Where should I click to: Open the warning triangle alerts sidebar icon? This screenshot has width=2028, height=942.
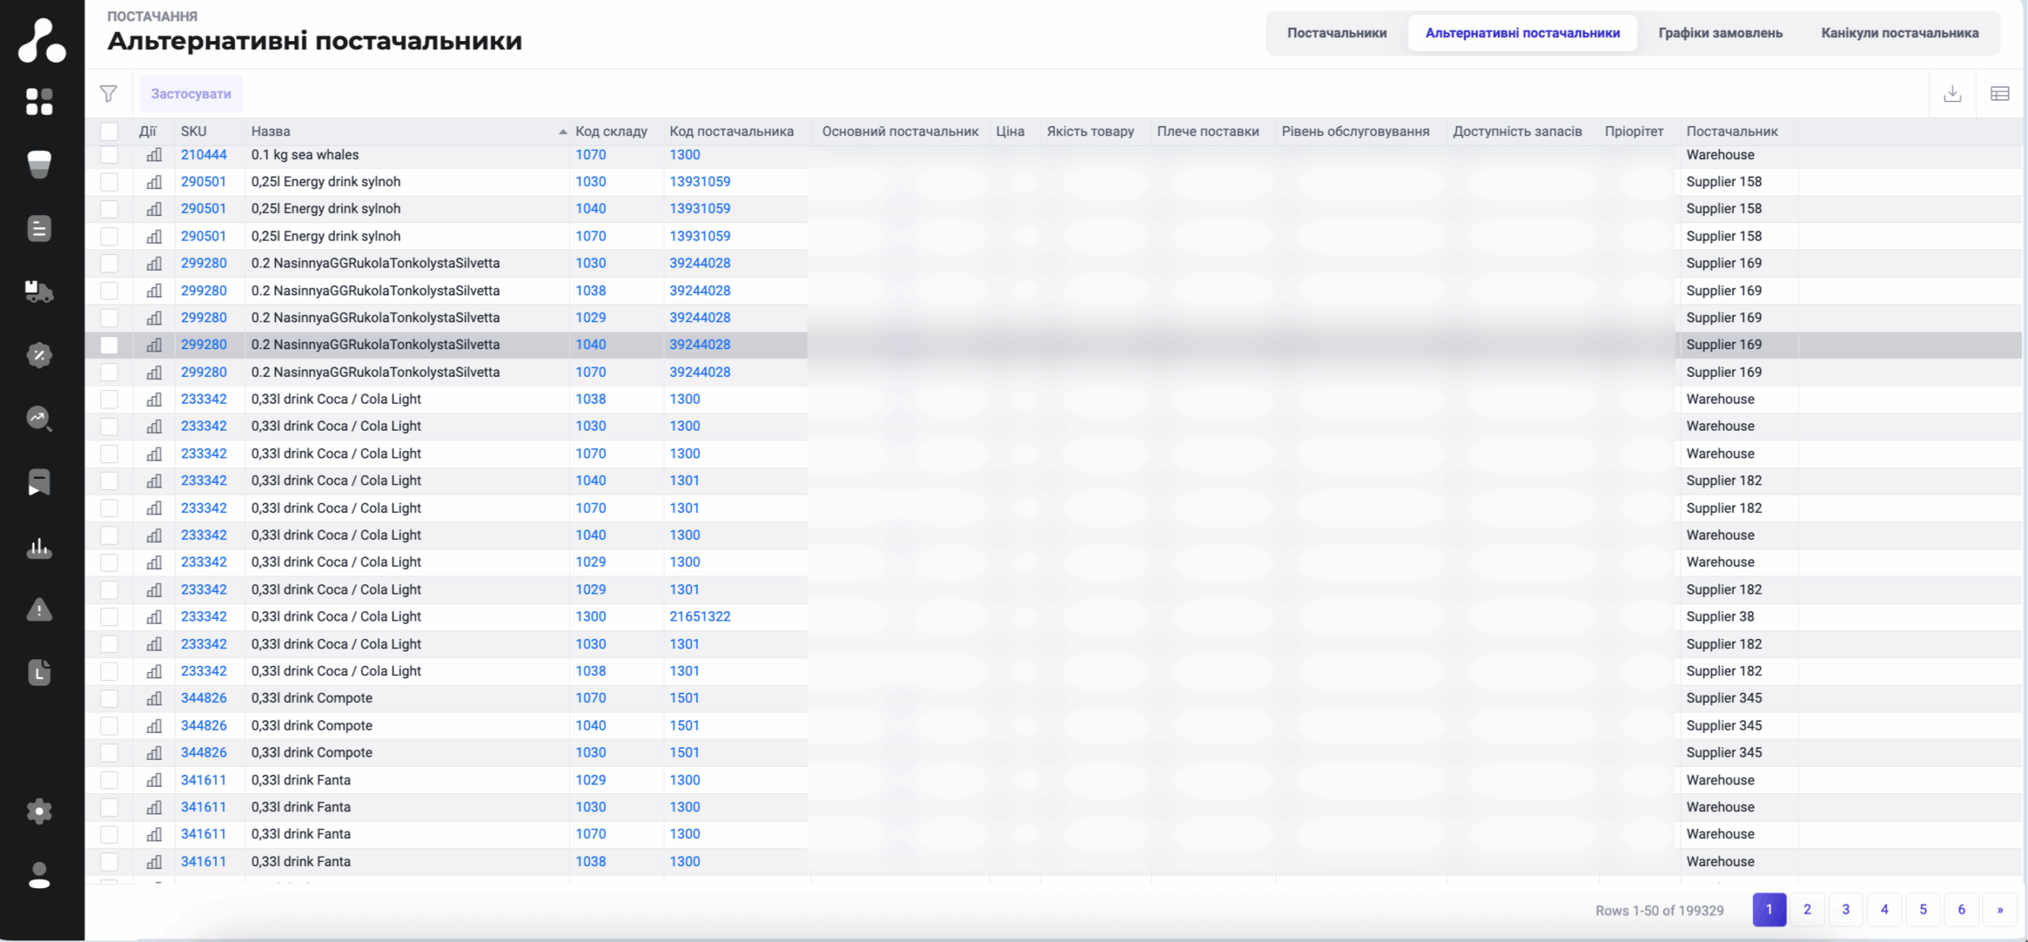[x=39, y=610]
